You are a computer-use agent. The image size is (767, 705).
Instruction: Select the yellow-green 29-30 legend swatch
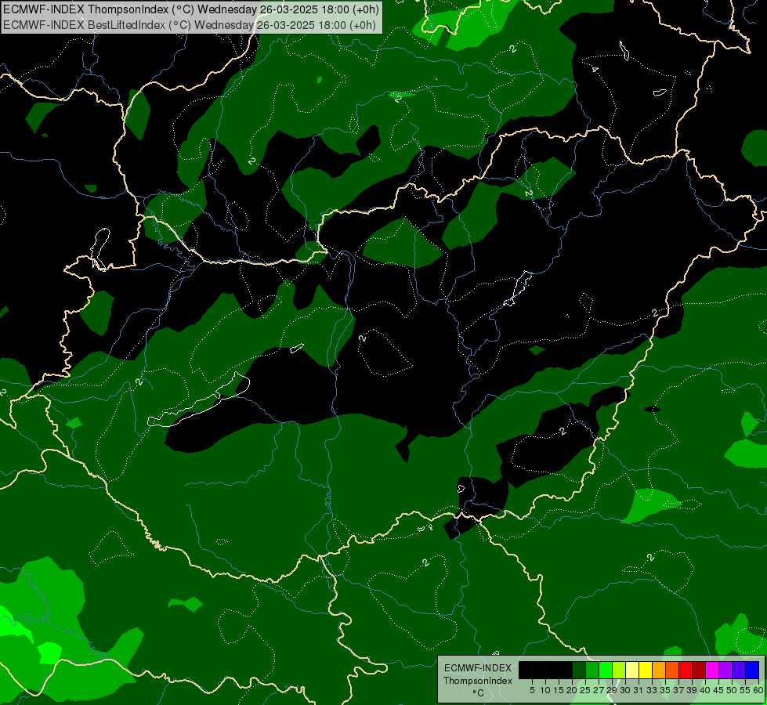pos(619,670)
